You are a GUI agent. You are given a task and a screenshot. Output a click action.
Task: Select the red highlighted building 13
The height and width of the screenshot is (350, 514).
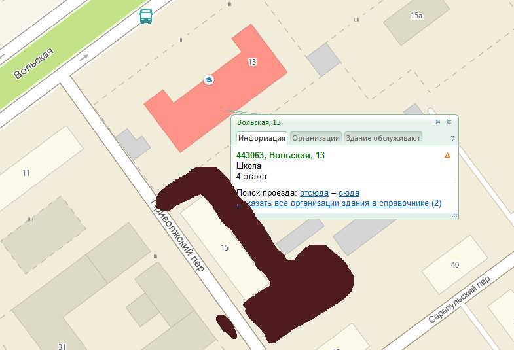click(196, 105)
